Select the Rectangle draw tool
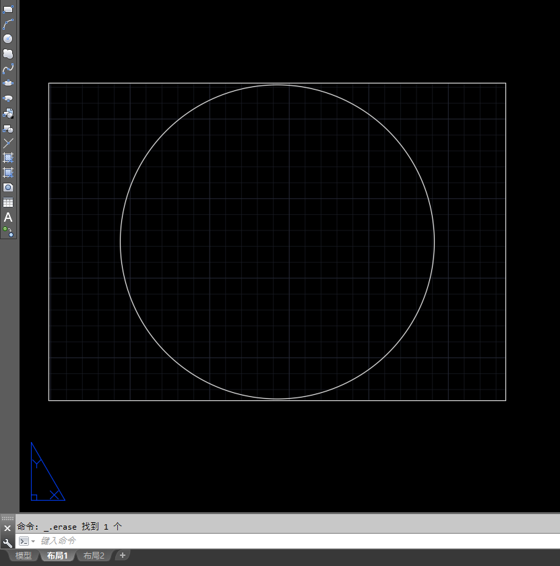 (x=8, y=9)
